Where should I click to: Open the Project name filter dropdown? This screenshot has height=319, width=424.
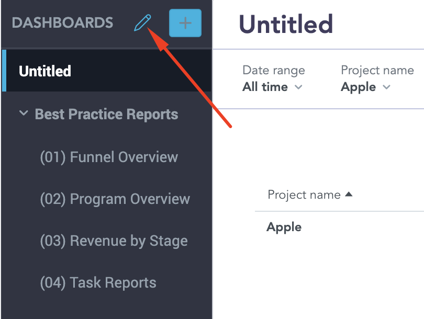click(365, 87)
